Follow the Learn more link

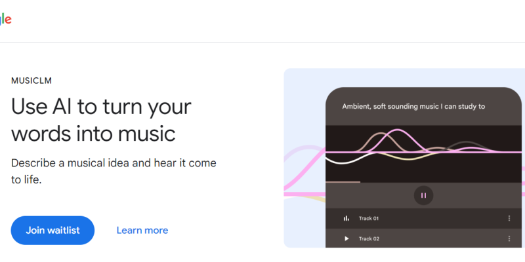click(142, 231)
